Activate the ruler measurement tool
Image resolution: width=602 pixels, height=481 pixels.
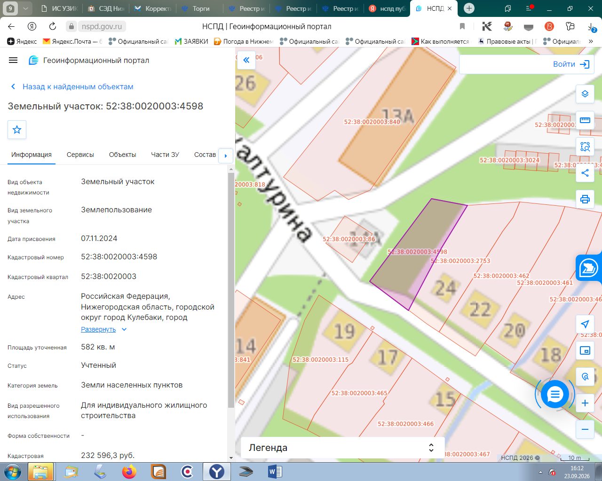pyautogui.click(x=585, y=120)
